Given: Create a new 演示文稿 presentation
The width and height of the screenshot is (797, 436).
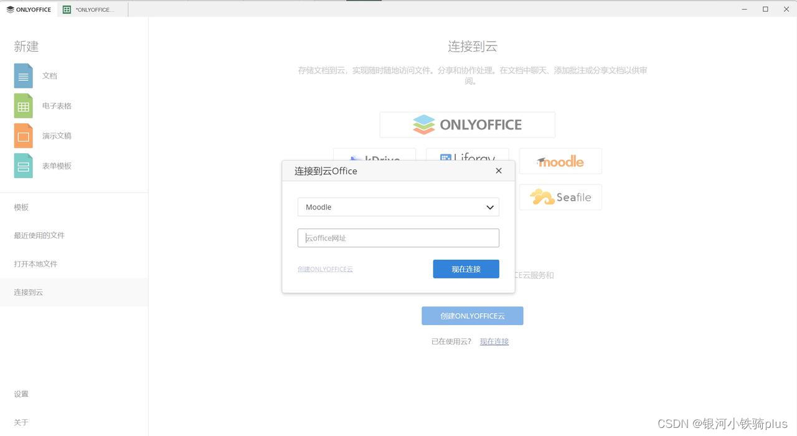Looking at the screenshot, I should point(57,136).
